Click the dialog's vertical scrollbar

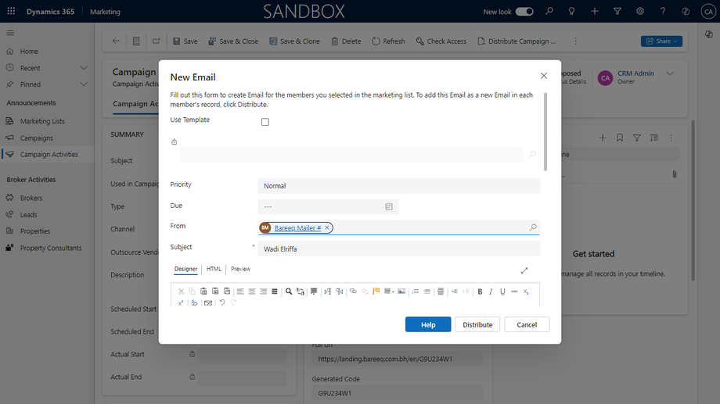click(545, 132)
